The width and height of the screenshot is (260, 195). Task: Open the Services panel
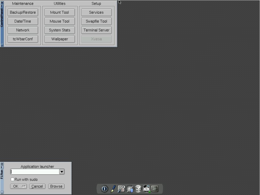coord(96,12)
